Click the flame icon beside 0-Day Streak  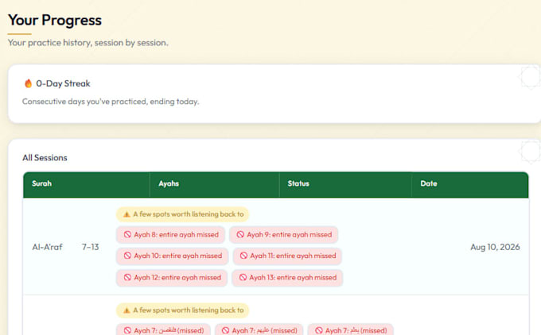click(x=29, y=83)
